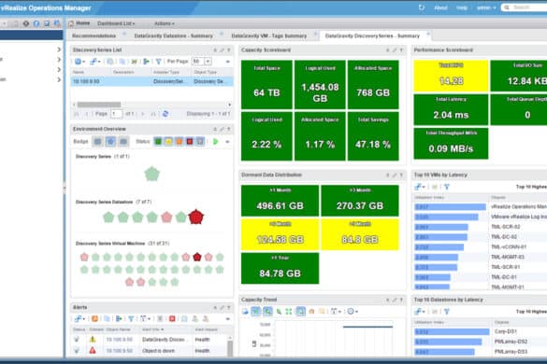Click the warning triangle of DataGravity Discov... alert
This screenshot has height=364, width=547.
[x=93, y=340]
